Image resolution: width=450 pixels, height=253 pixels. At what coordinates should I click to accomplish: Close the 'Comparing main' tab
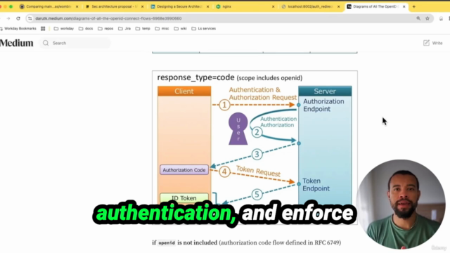point(77,6)
